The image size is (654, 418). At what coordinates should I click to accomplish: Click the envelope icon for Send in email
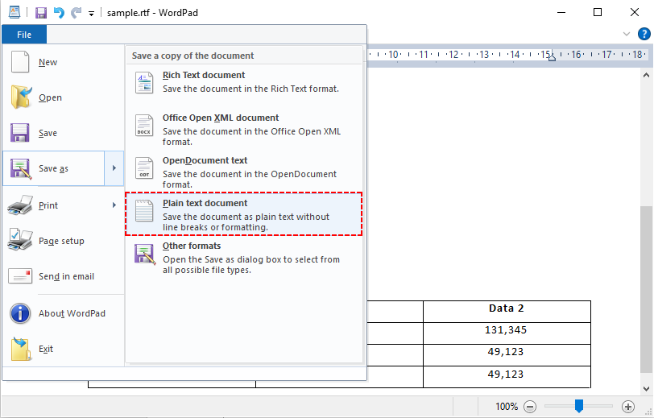click(20, 276)
